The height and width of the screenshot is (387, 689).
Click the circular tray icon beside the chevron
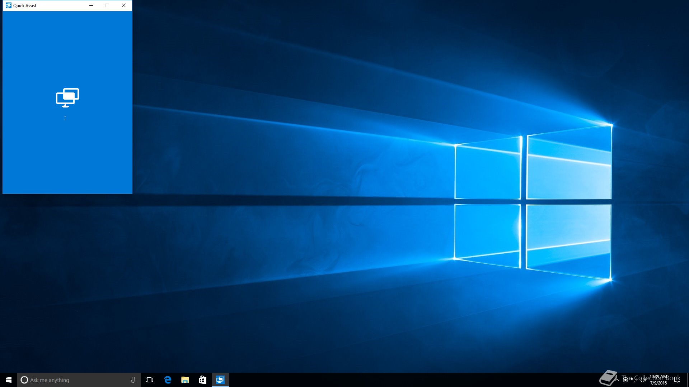point(625,380)
